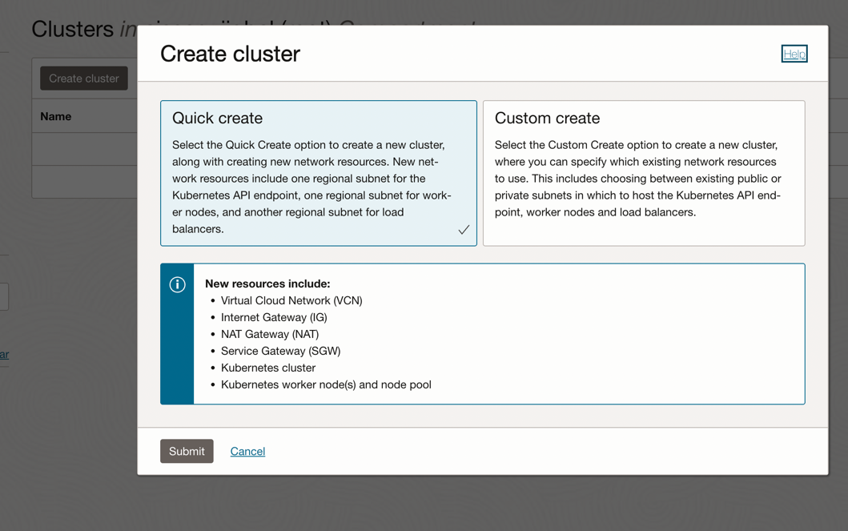This screenshot has width=848, height=531.
Task: Click the info icon in resources panel
Action: 178,284
